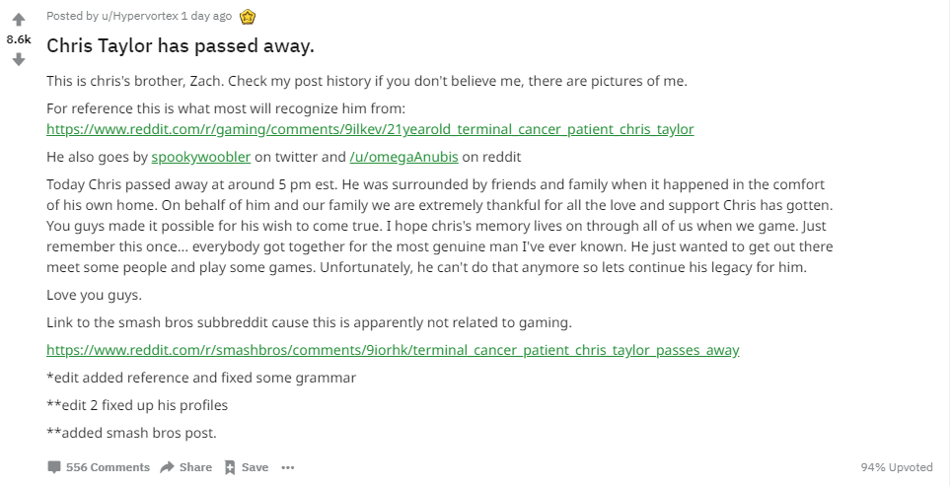950x486 pixels.
Task: Click the "**added smash bros post." note
Action: (131, 432)
